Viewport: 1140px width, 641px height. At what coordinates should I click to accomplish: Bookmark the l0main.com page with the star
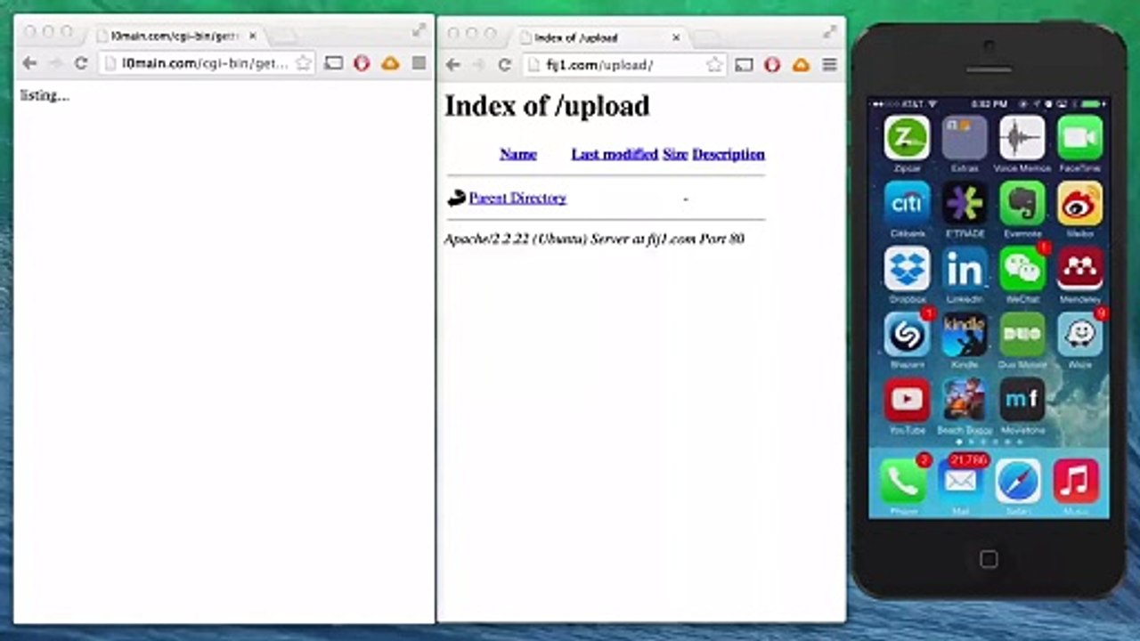304,63
